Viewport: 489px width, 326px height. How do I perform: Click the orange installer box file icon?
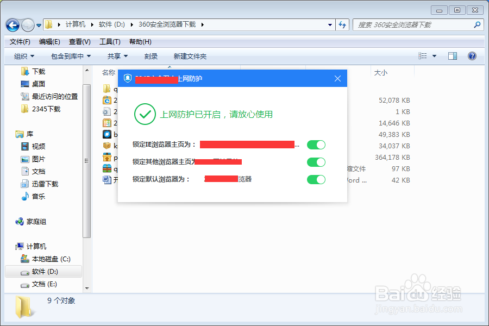pyautogui.click(x=107, y=157)
